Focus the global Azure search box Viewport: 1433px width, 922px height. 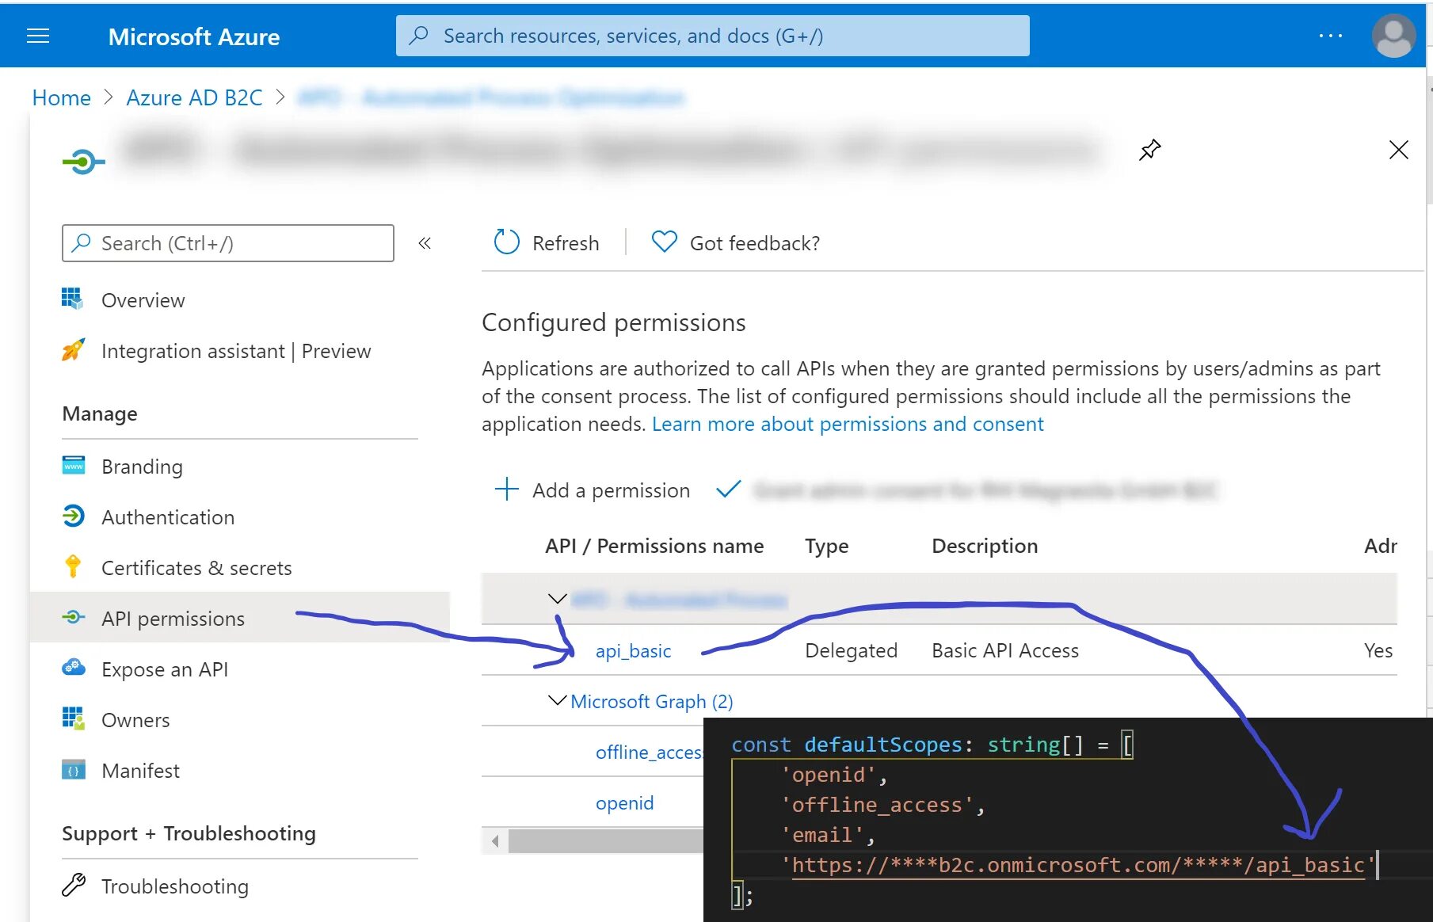pos(712,36)
